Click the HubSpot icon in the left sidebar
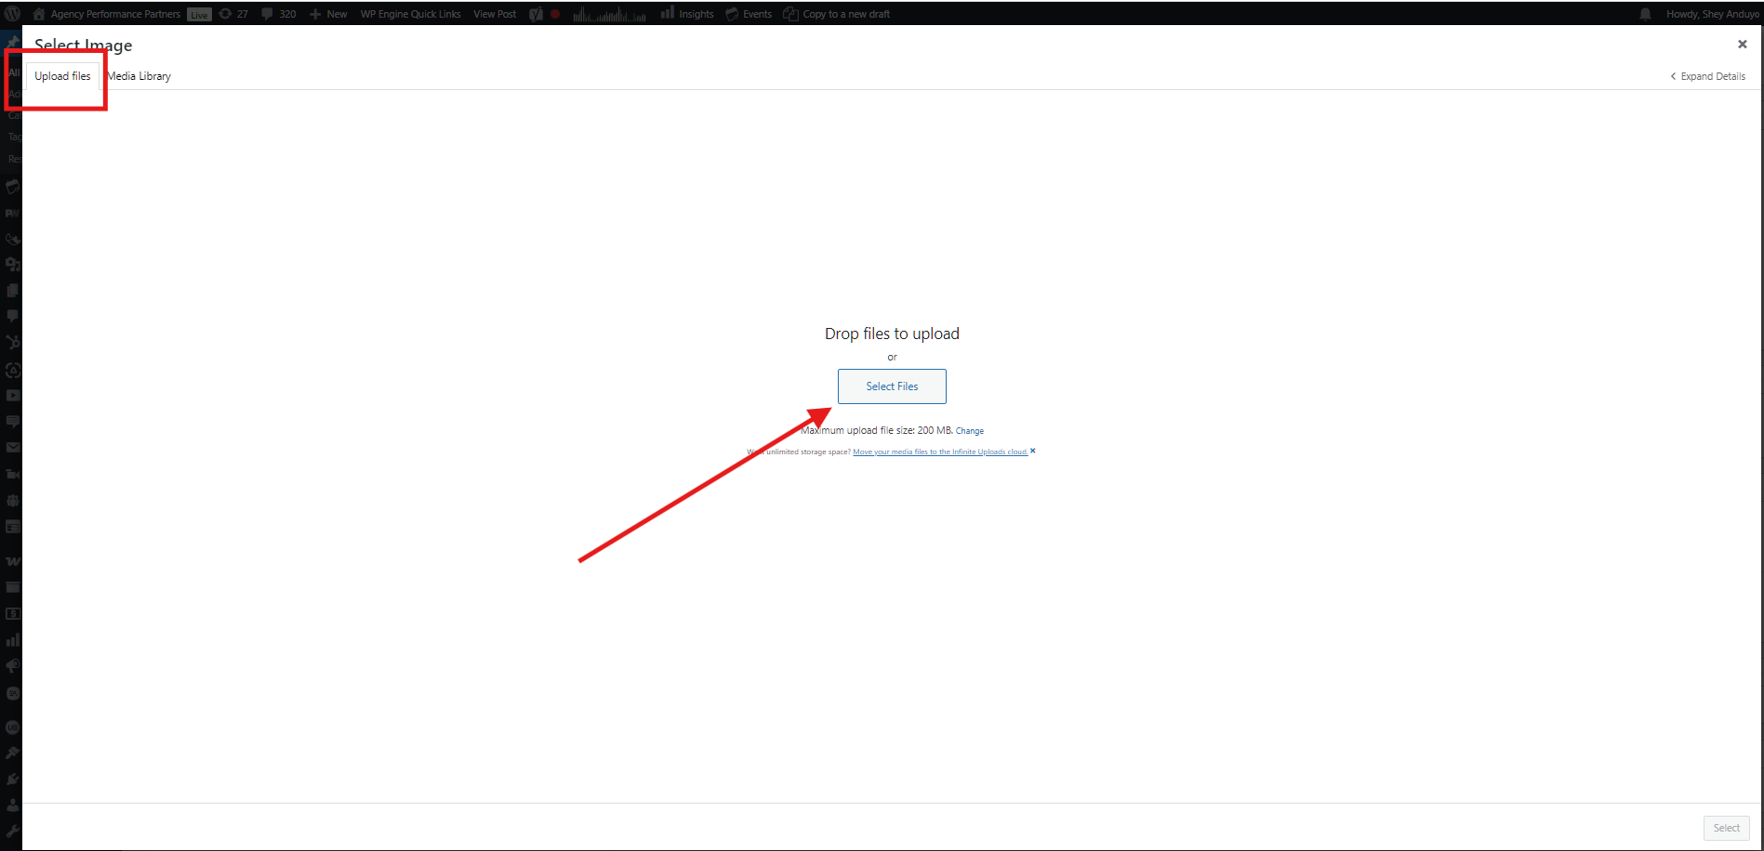The image size is (1764, 851). 13,343
